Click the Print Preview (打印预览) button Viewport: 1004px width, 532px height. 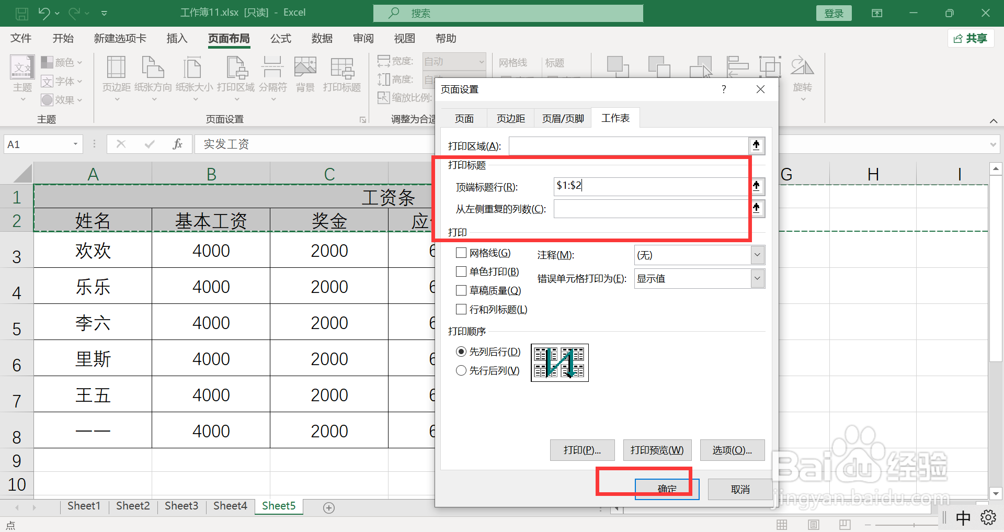click(x=657, y=450)
